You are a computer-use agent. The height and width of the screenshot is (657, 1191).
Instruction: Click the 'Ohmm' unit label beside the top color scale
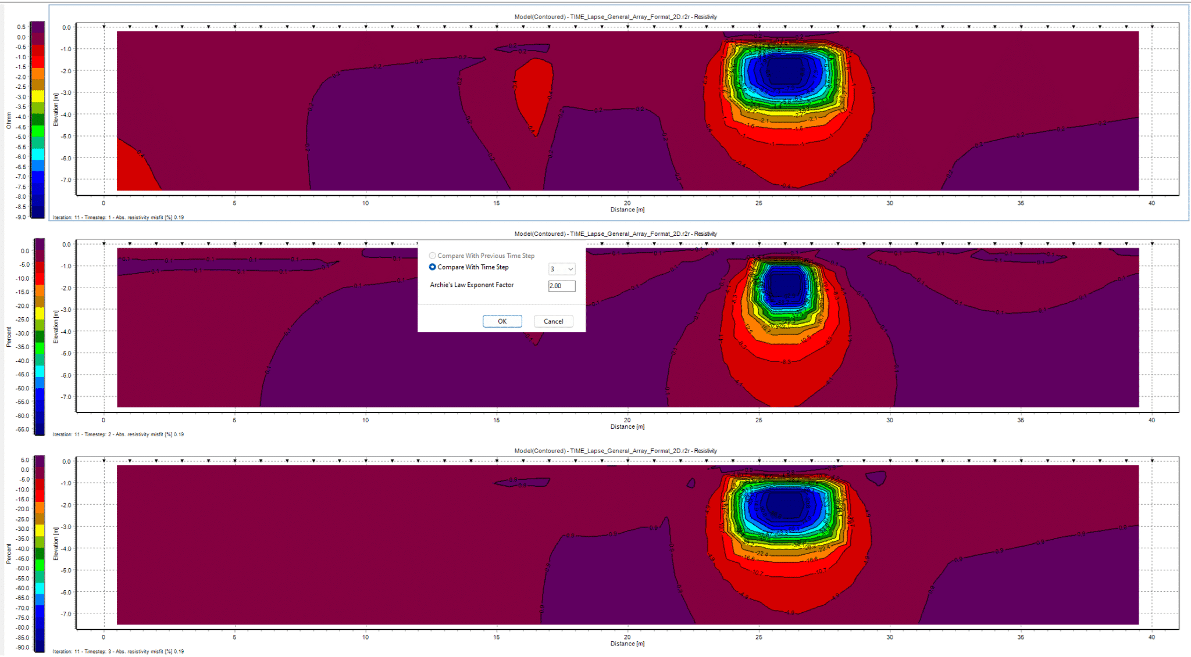[x=9, y=120]
